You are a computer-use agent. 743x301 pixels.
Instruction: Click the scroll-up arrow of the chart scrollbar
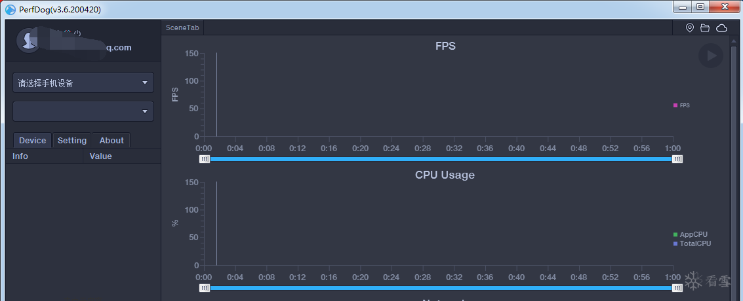tap(734, 41)
